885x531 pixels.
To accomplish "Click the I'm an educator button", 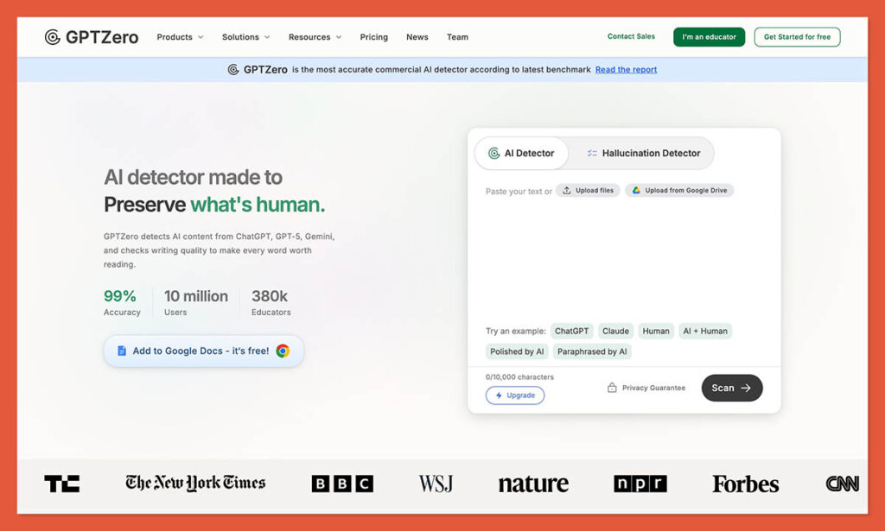I will (709, 37).
